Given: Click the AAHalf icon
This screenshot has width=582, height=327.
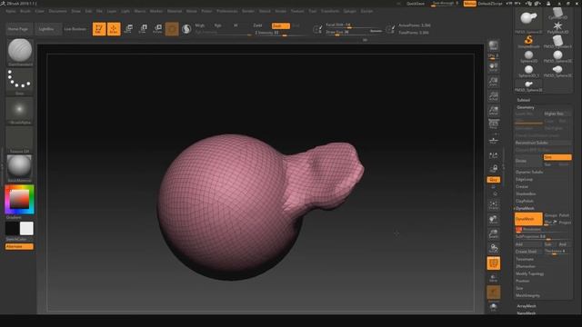Looking at the screenshot, I should 493,111.
